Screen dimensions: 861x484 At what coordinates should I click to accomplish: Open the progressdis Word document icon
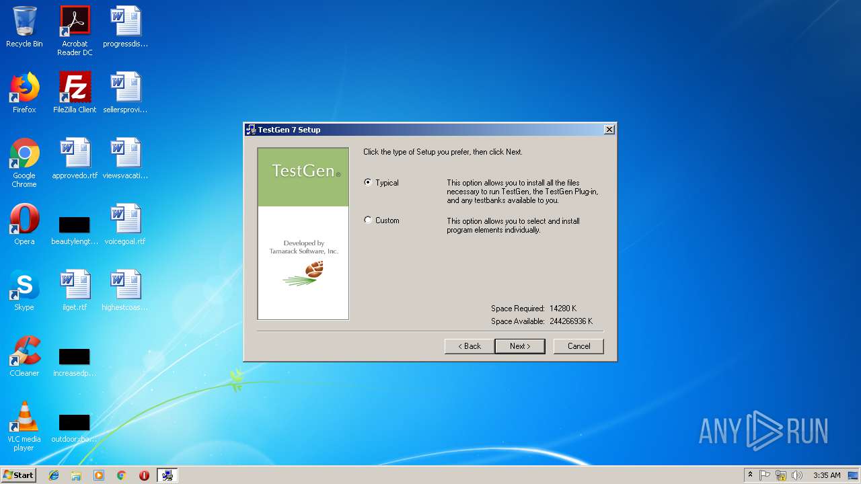coord(125,27)
